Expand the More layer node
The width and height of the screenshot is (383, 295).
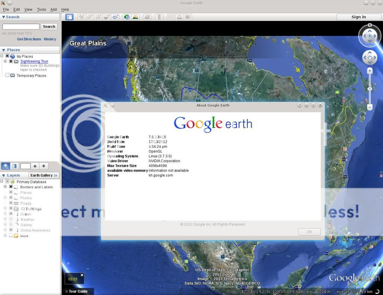tap(5, 235)
